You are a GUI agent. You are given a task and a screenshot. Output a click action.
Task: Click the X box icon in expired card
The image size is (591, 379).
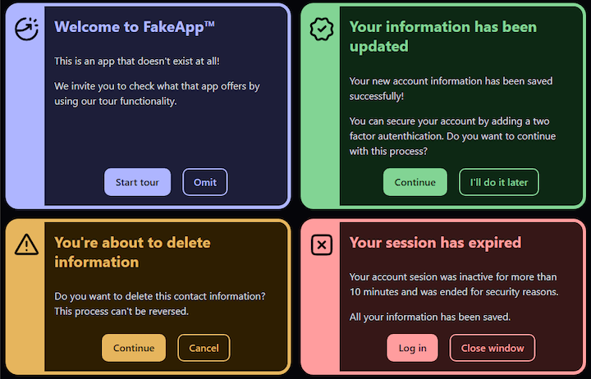tap(322, 245)
